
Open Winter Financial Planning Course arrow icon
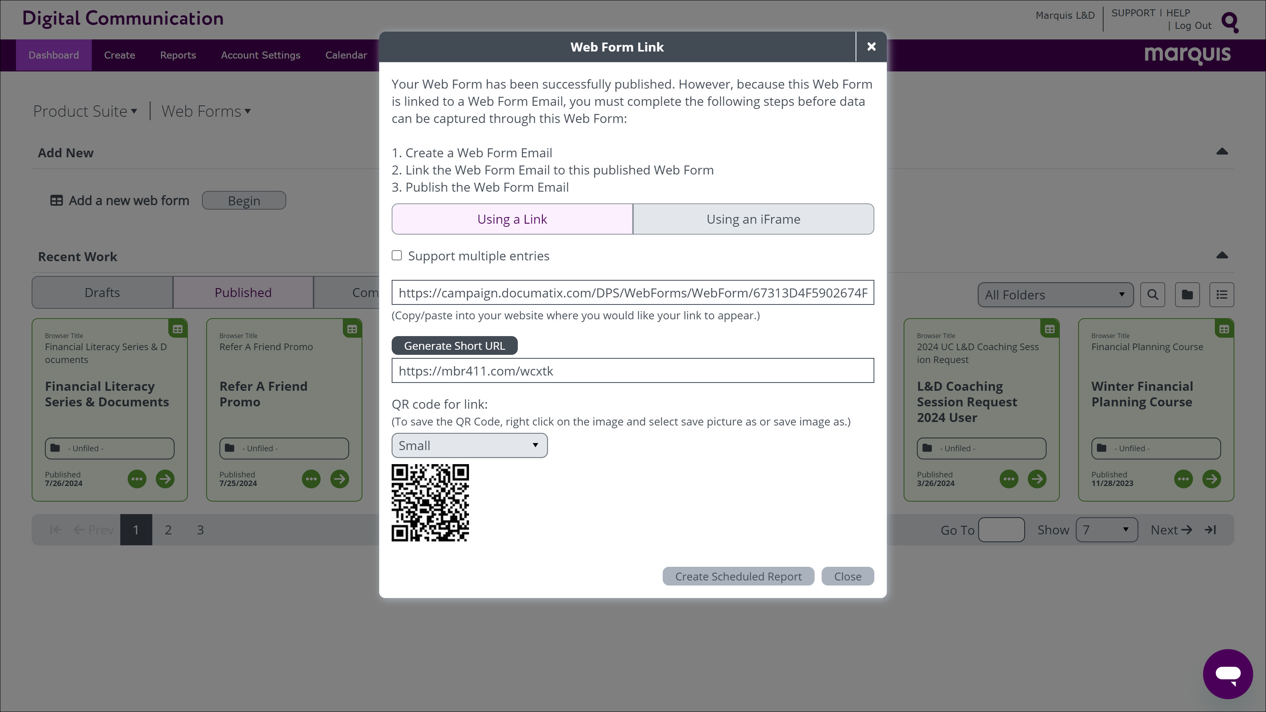pos(1211,479)
